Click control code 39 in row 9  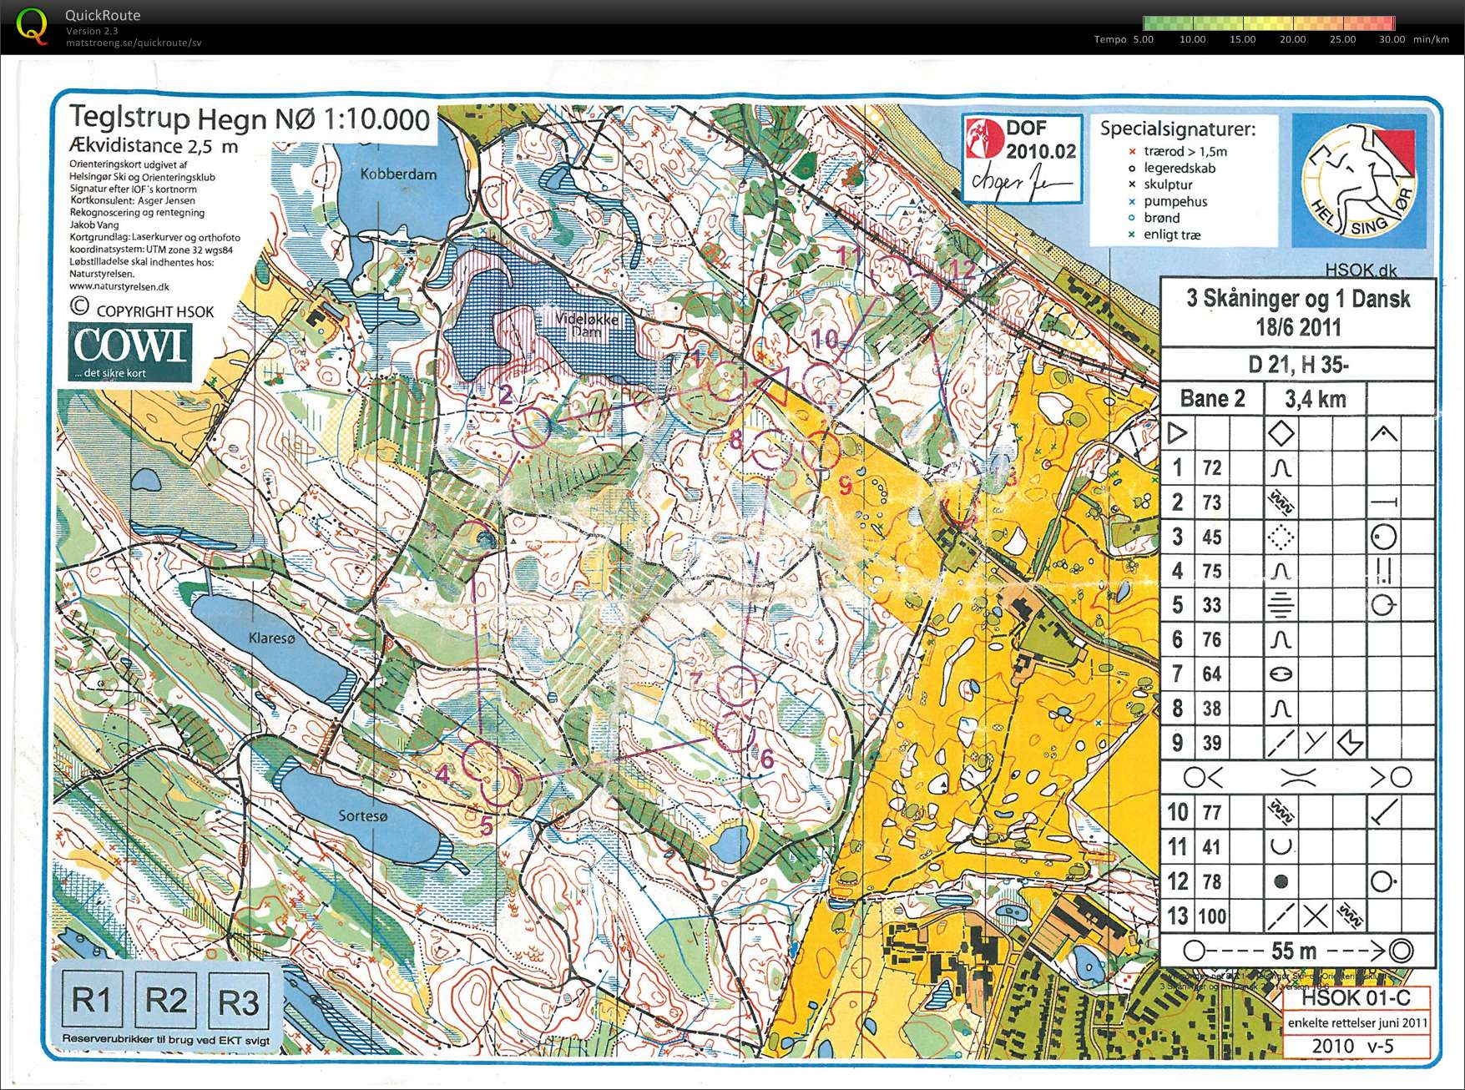coord(1212,743)
